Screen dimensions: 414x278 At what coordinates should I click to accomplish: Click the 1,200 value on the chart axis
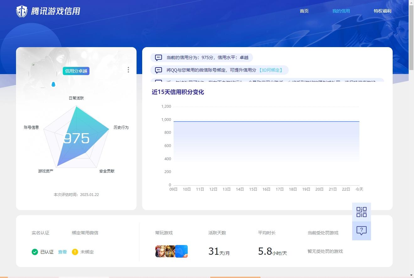tap(166, 106)
